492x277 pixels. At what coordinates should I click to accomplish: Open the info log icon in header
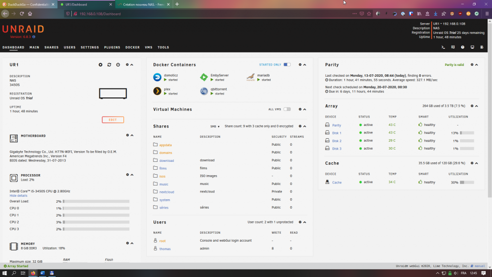pyautogui.click(x=482, y=47)
